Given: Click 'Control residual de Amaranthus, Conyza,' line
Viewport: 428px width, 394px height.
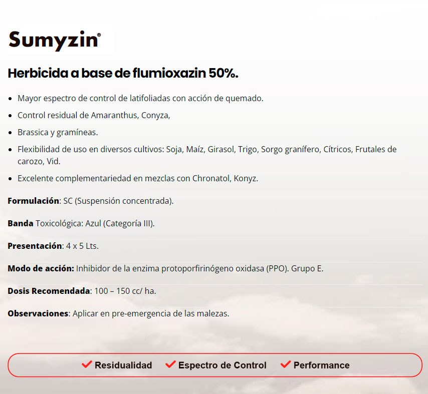Looking at the screenshot, I should 94,115.
